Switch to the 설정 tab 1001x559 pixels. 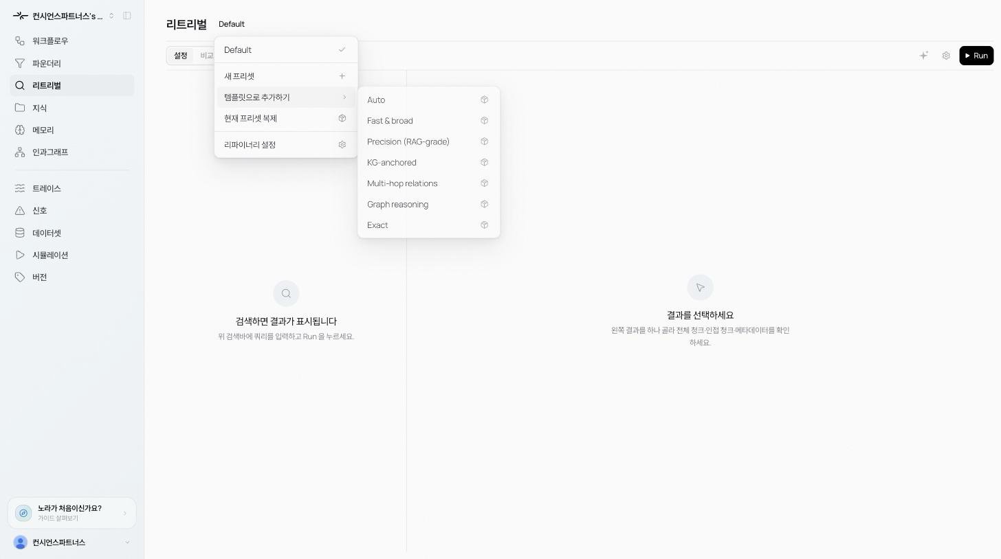pos(180,56)
